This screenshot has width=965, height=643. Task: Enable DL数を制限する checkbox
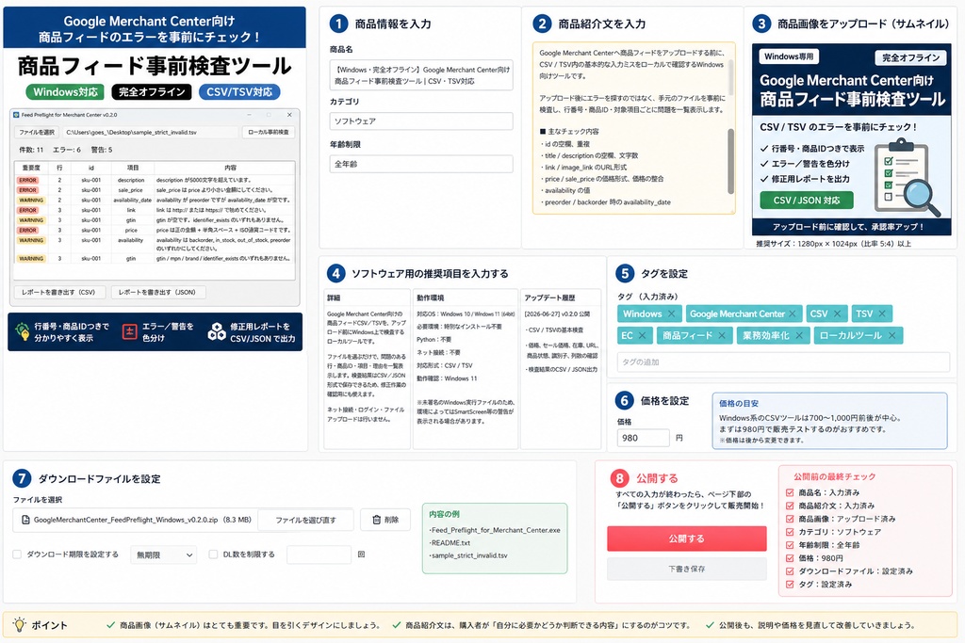pos(213,555)
